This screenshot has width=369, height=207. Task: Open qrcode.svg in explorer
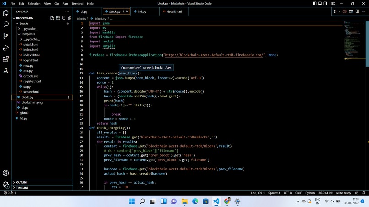[x=31, y=76]
